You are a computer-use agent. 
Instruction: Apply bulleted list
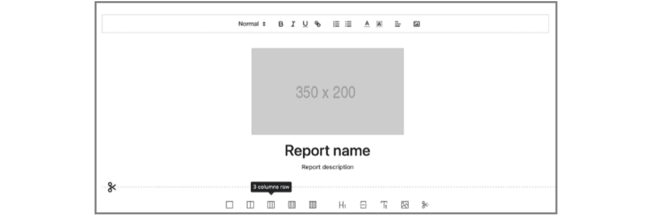(x=349, y=24)
